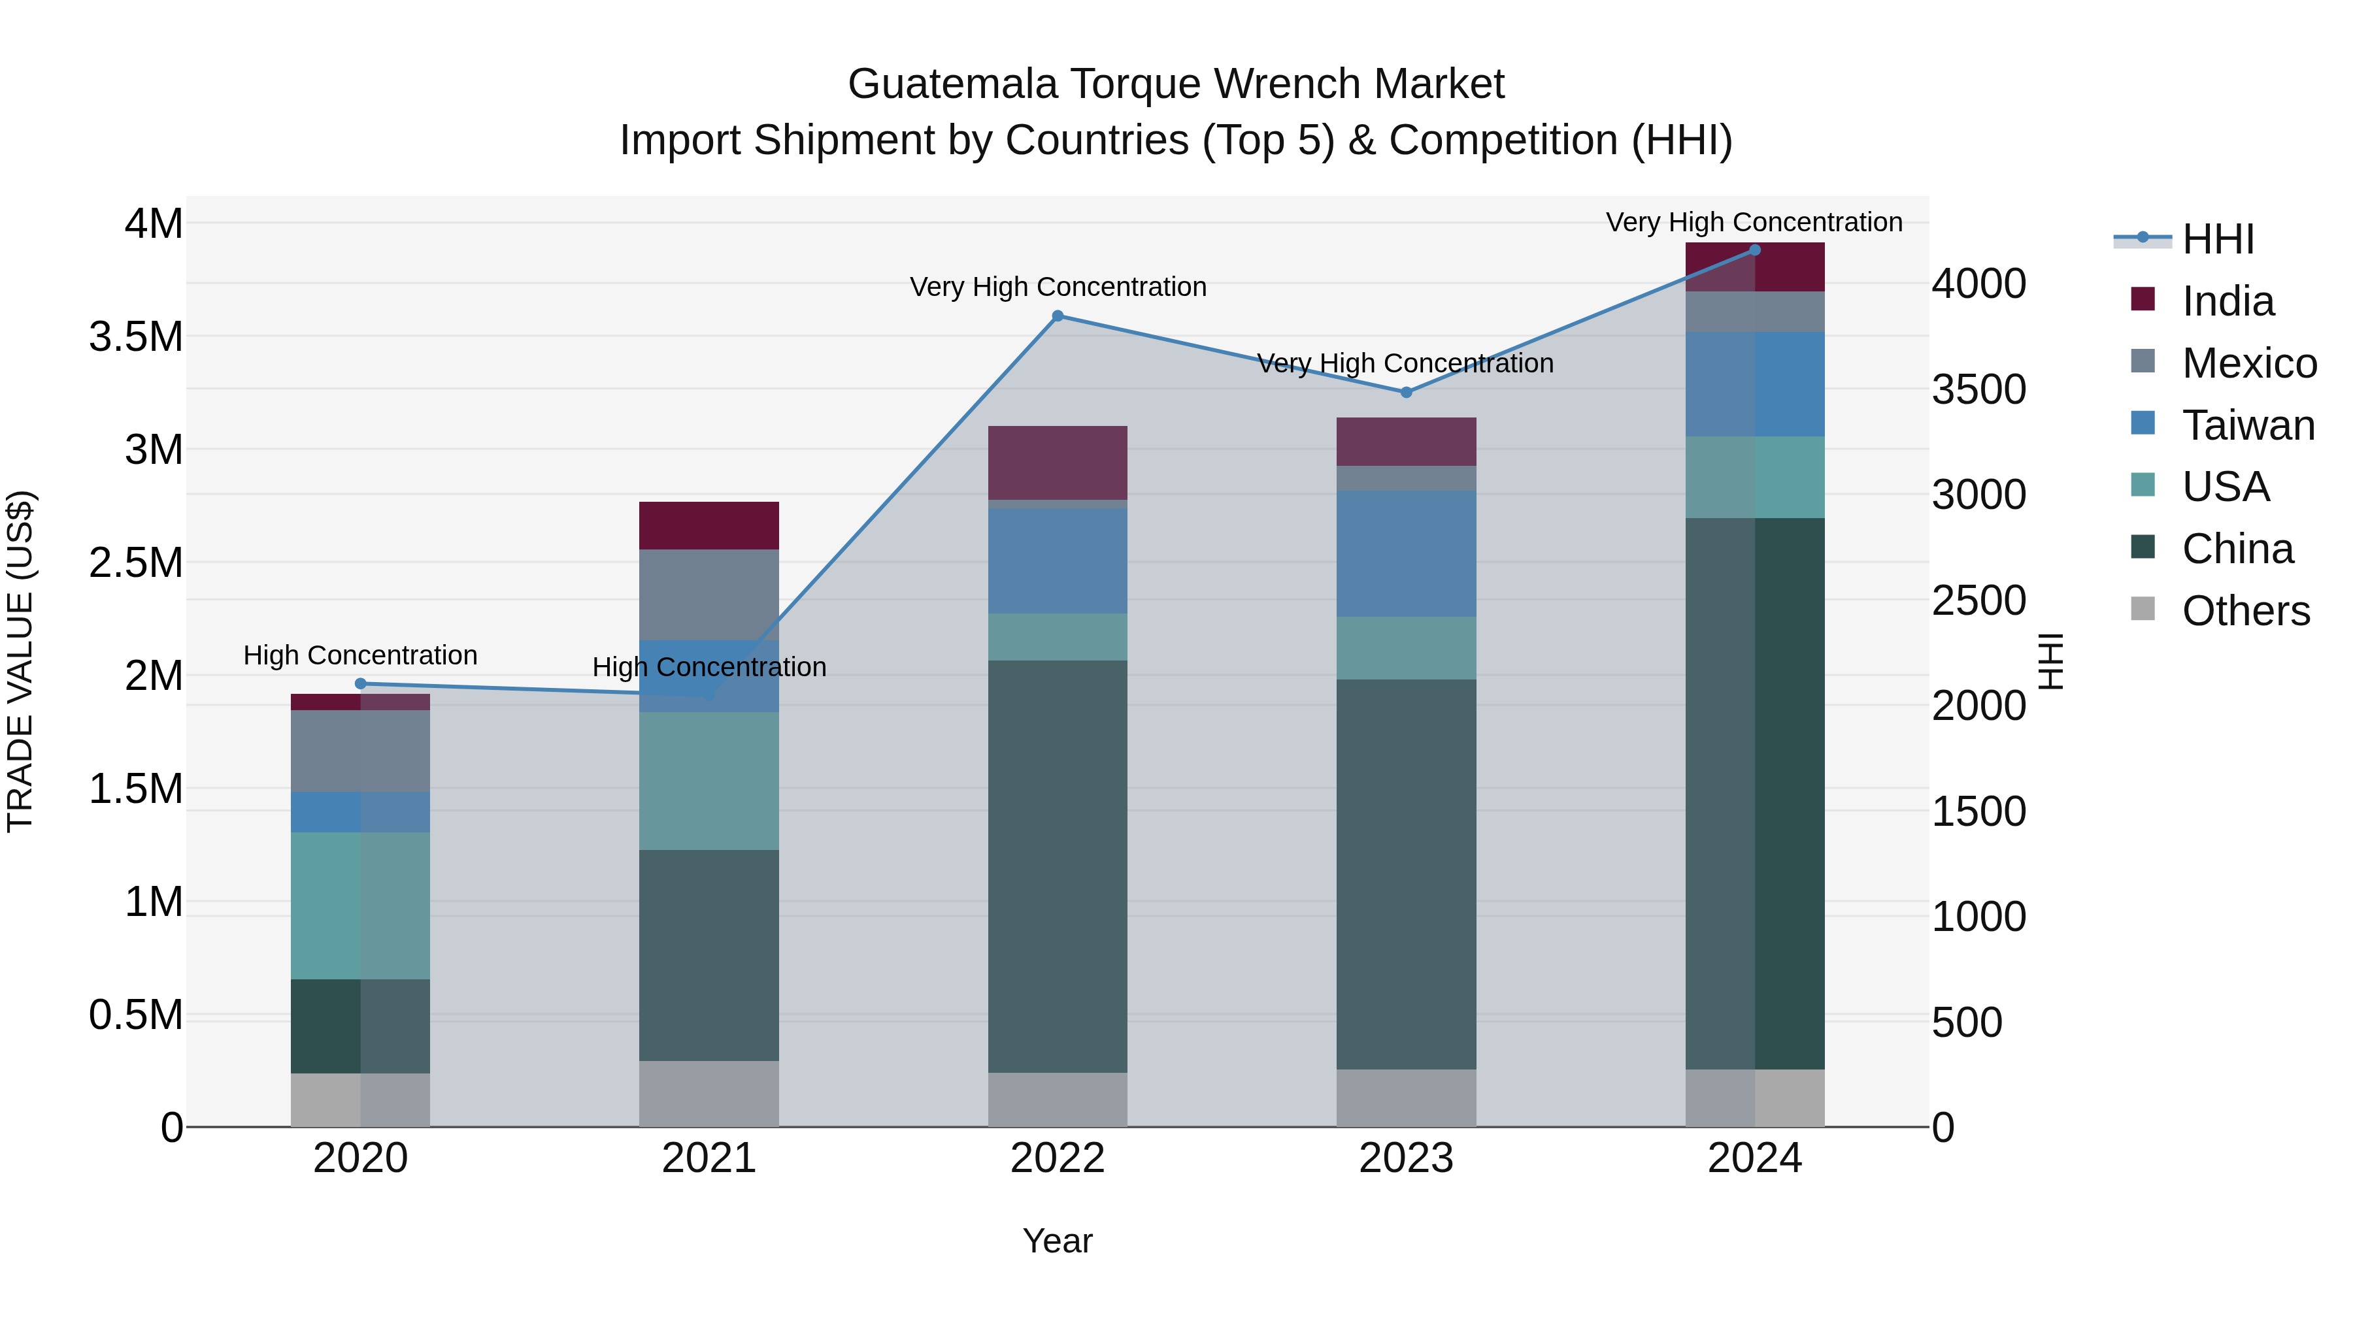Click the Others segment of 2023 bar
2353x1323 pixels.
[1407, 1098]
